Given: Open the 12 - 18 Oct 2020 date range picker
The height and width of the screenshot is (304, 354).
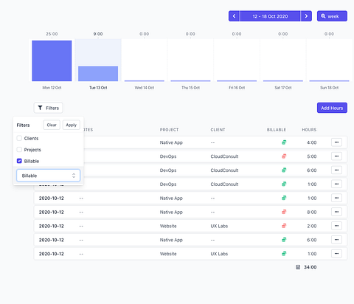Looking at the screenshot, I should 270,16.
